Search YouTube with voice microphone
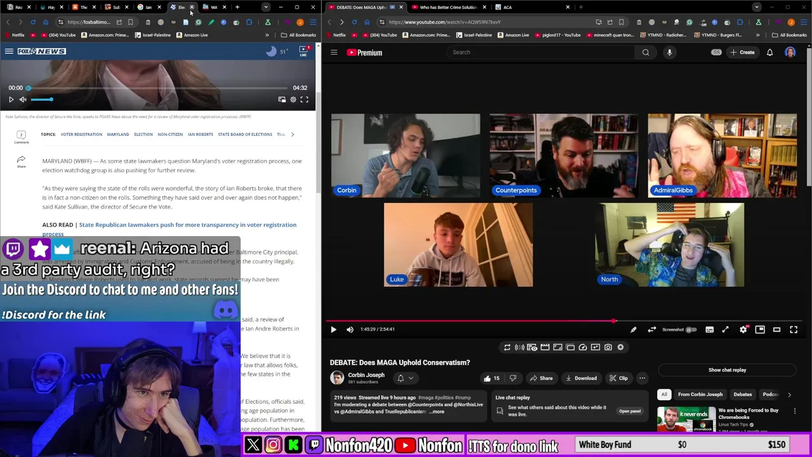812x457 pixels. 669,52
